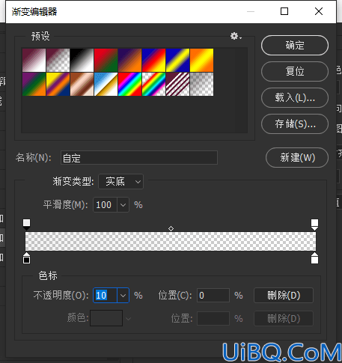Click the 存储(S)... save button
Viewport: 342px width, 363px height.
(295, 123)
